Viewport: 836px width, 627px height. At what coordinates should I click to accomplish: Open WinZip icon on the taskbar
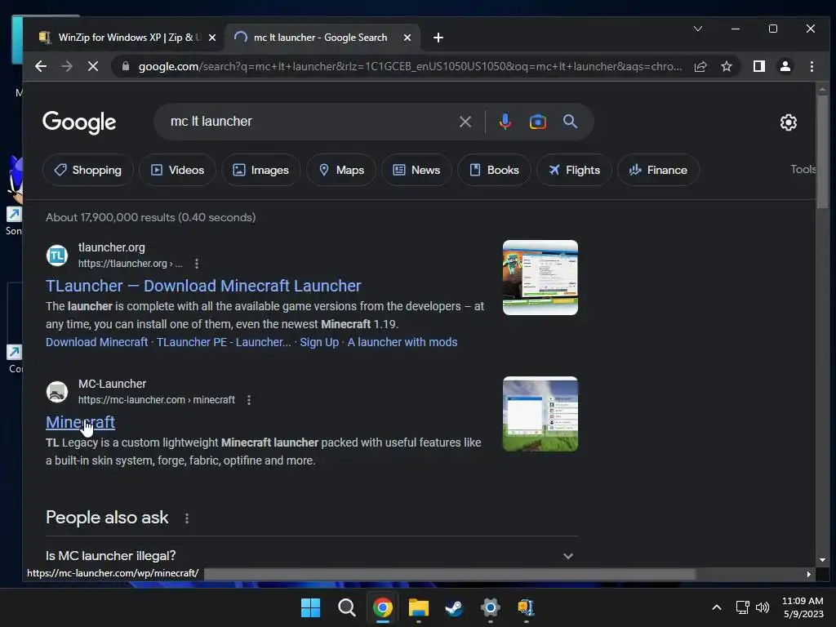[527, 607]
